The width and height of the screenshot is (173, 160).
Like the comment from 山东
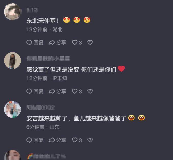tap(77, 140)
